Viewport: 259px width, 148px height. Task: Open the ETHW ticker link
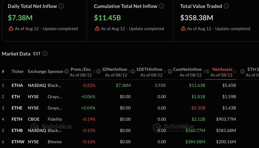18,142
